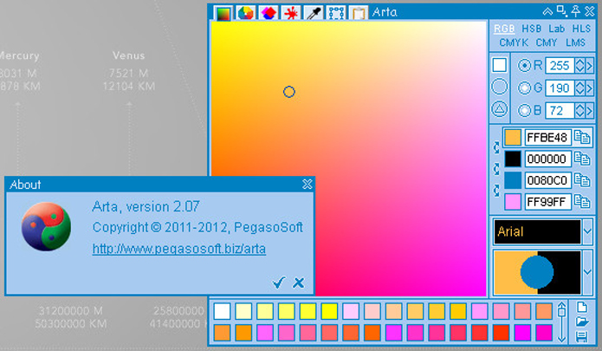Expand the Arial font dropdown
602x351 pixels.
click(588, 231)
